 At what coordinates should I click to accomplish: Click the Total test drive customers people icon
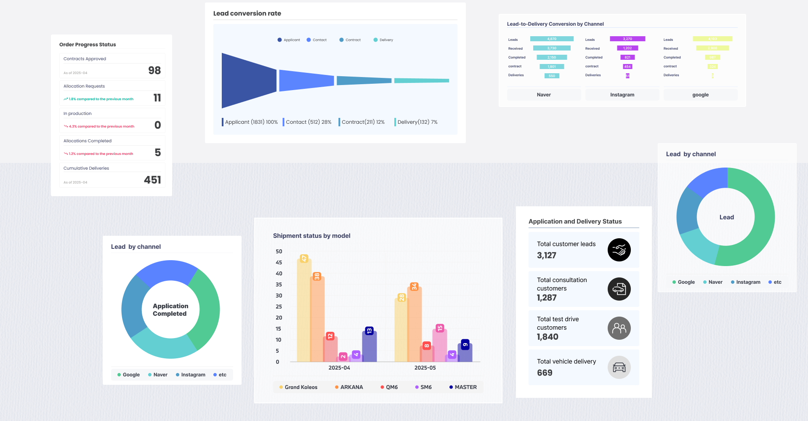pyautogui.click(x=619, y=328)
